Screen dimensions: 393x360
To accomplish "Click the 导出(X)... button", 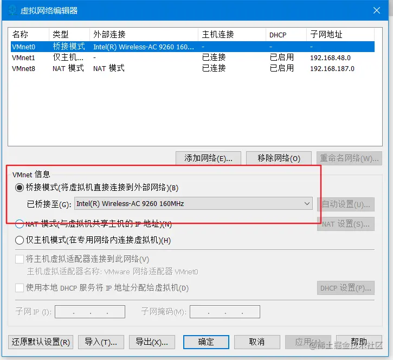I will (x=152, y=342).
